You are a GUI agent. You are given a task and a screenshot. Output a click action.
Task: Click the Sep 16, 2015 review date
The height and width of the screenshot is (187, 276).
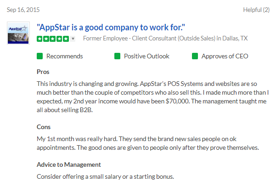click(x=23, y=10)
